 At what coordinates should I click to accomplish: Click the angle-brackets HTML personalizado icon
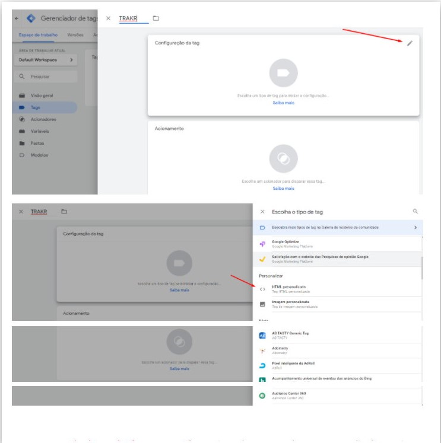pyautogui.click(x=262, y=289)
